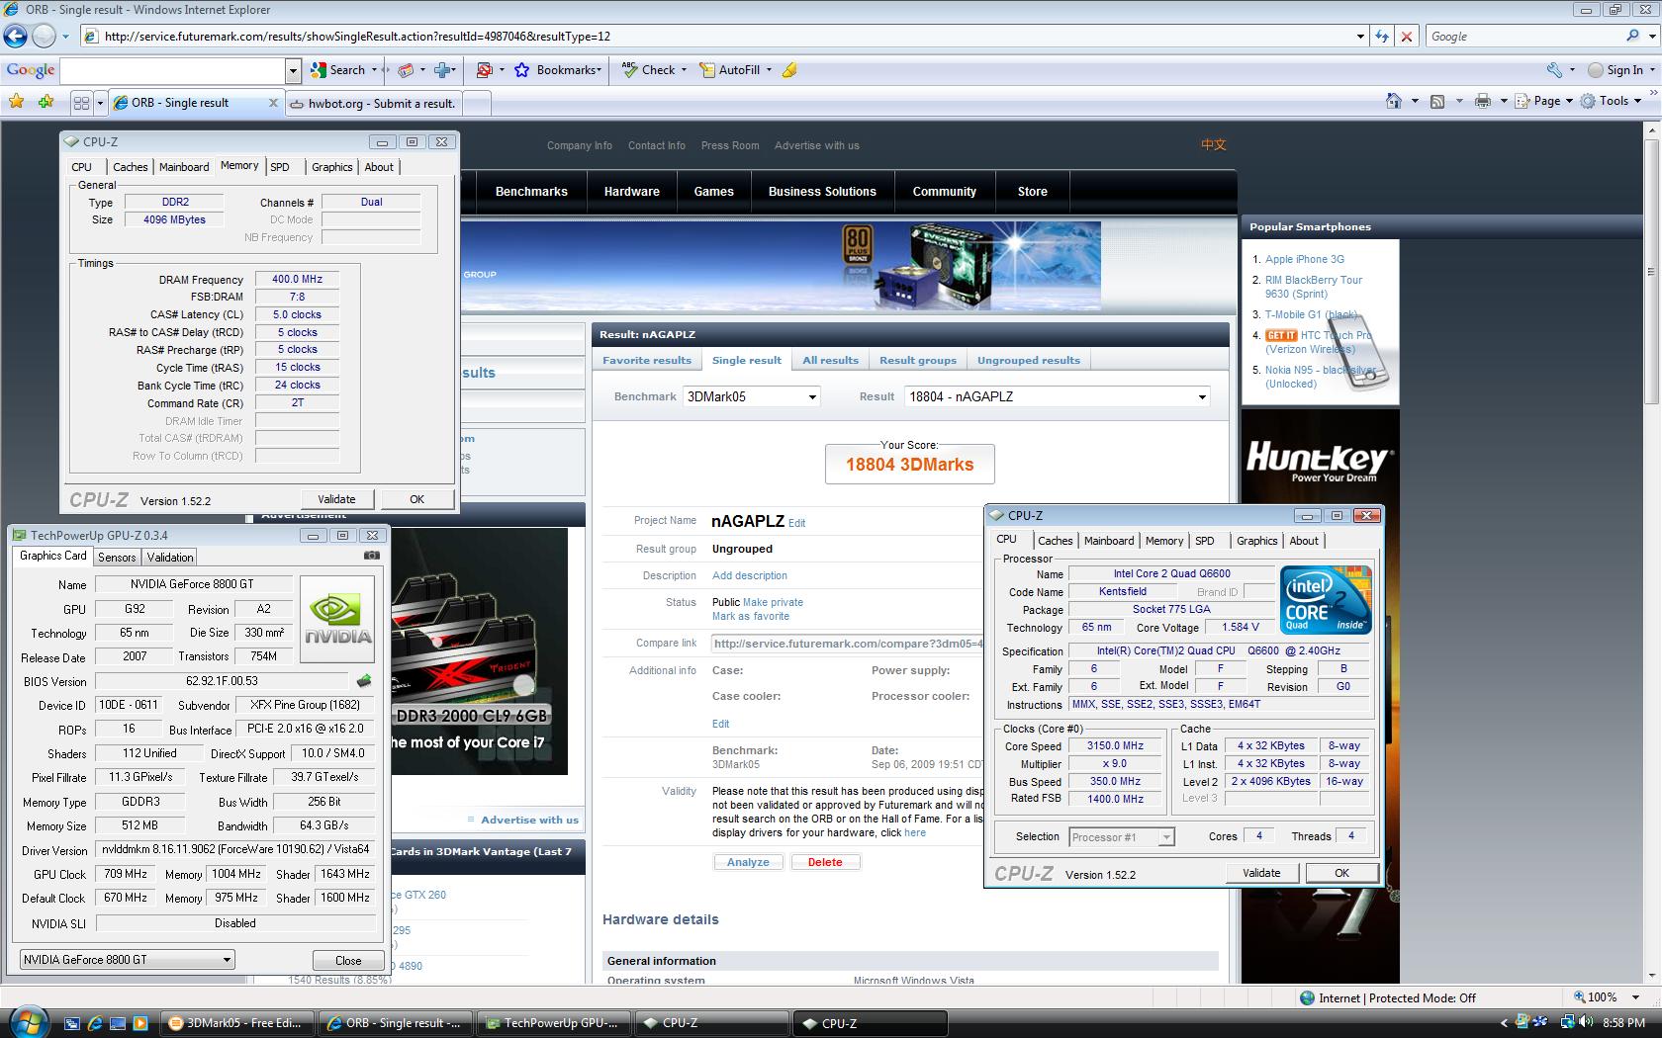Click the Intel Core 2 Quad logo
The width and height of the screenshot is (1662, 1038).
tap(1326, 600)
